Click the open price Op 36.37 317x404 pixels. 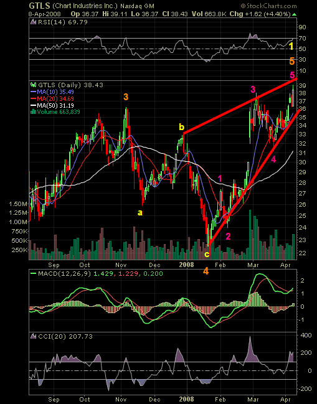85,14
